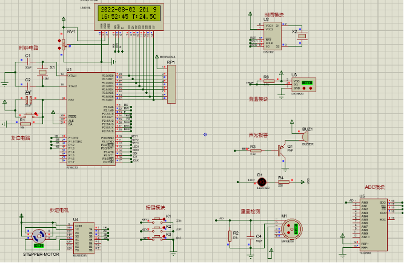This screenshot has width=404, height=263.
Task: Click the LED-RED text under D1
Action: click(263, 188)
